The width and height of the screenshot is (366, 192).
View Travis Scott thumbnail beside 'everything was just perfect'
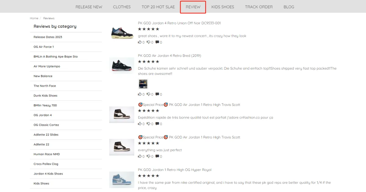click(122, 147)
